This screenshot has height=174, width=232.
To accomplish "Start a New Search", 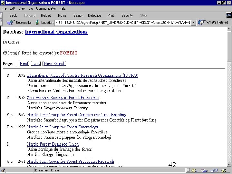I will pos(54,63).
